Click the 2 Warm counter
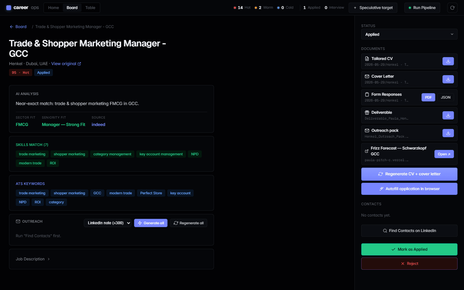The height and width of the screenshot is (290, 464). pyautogui.click(x=264, y=8)
